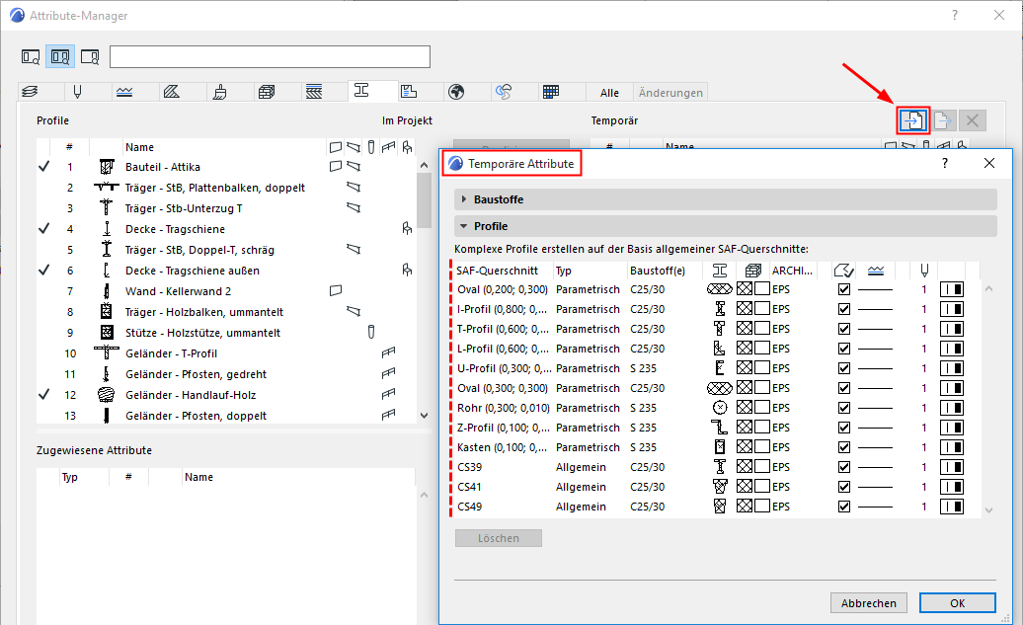The image size is (1023, 625).
Task: Click the attribute search input field
Action: [x=271, y=56]
